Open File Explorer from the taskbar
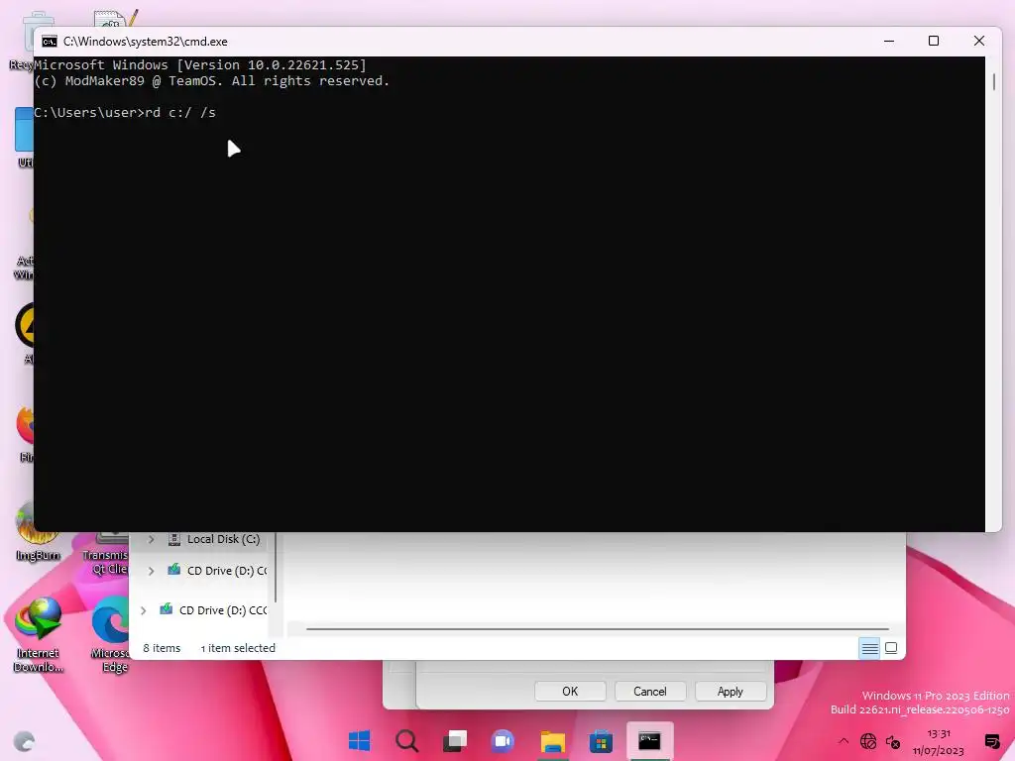The height and width of the screenshot is (761, 1015). [x=553, y=741]
